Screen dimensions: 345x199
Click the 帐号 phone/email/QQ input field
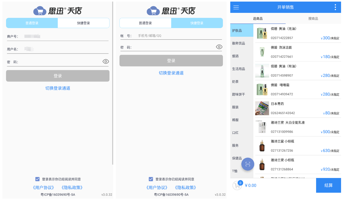[x=179, y=36]
